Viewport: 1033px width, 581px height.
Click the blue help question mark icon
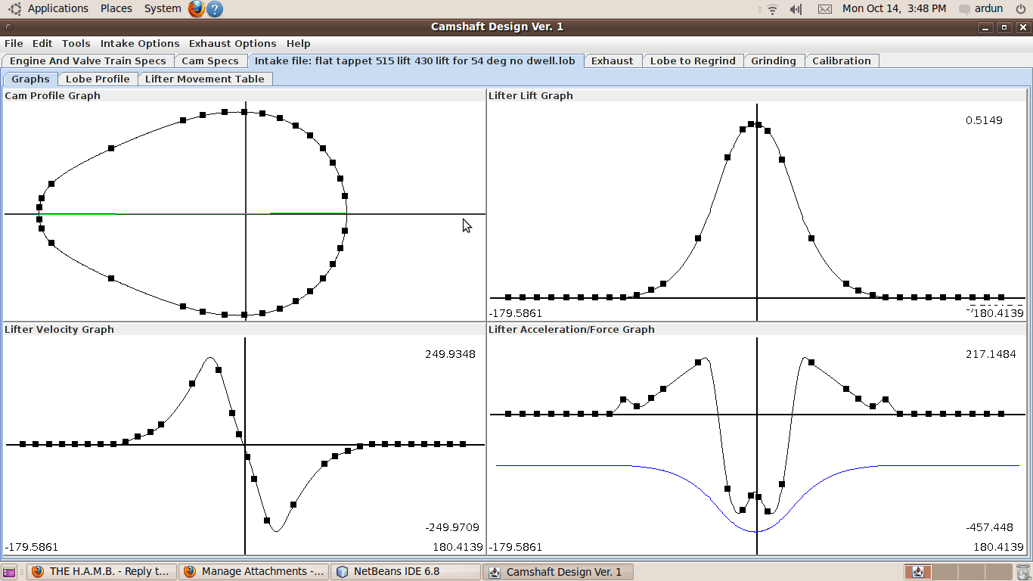215,9
